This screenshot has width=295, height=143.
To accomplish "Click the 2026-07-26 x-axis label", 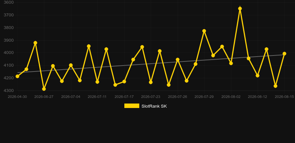I will (178, 97).
